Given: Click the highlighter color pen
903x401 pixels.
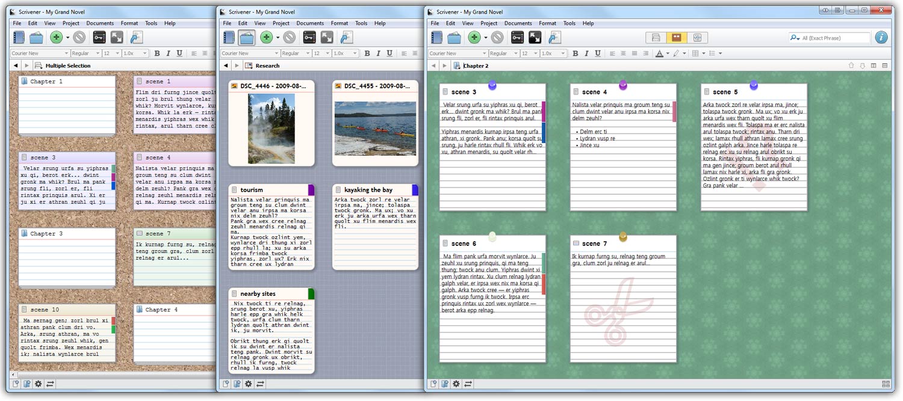Looking at the screenshot, I should [x=676, y=54].
